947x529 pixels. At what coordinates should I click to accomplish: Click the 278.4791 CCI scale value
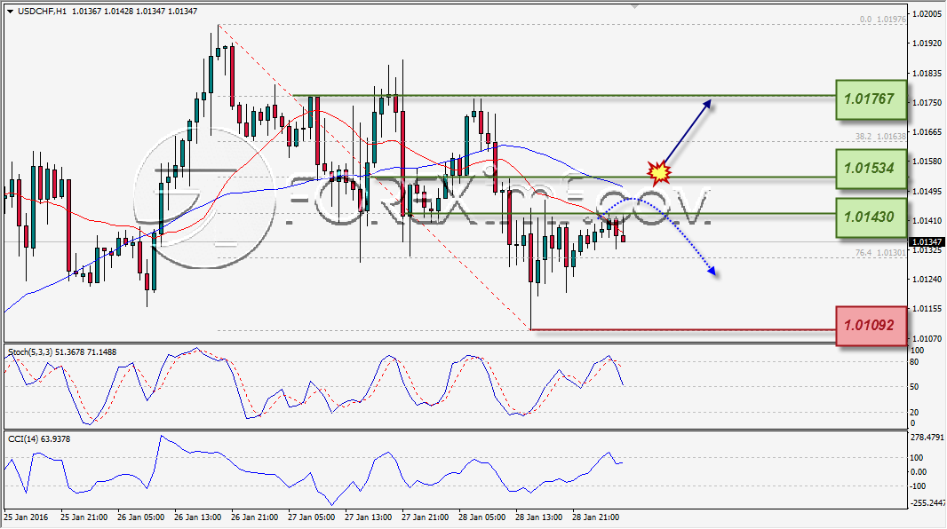[x=927, y=437]
